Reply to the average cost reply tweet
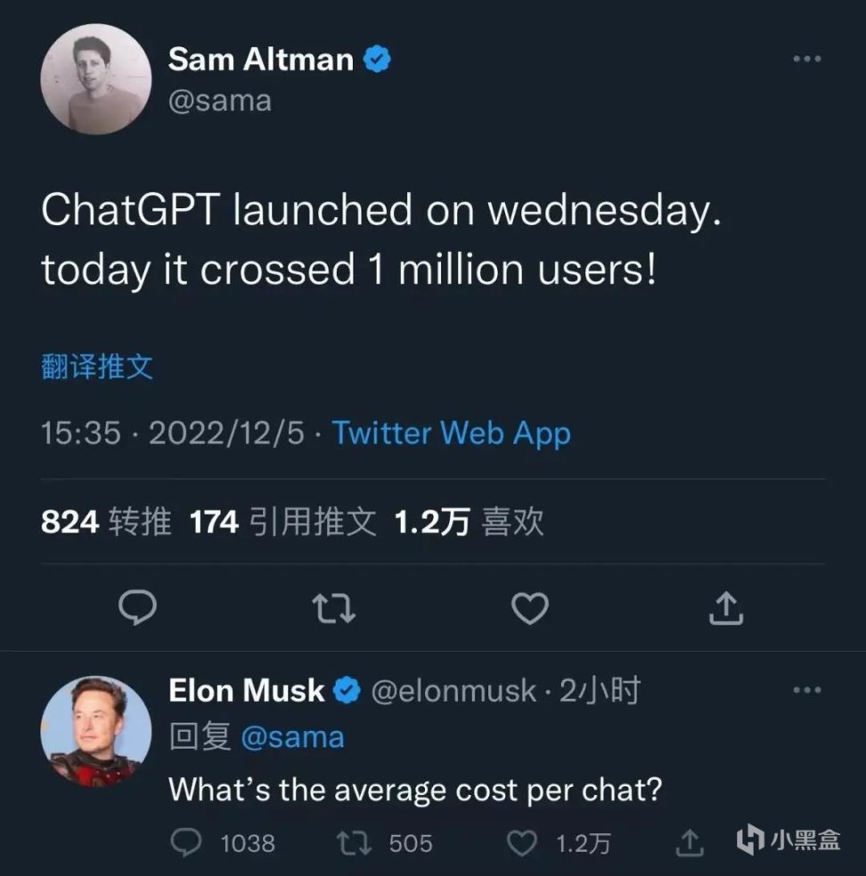Viewport: 866px width, 876px height. coord(187,842)
